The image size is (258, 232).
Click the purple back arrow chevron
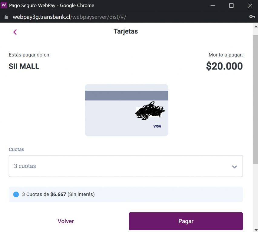15,32
